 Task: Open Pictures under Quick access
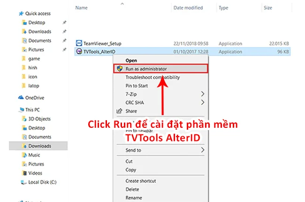(36, 50)
